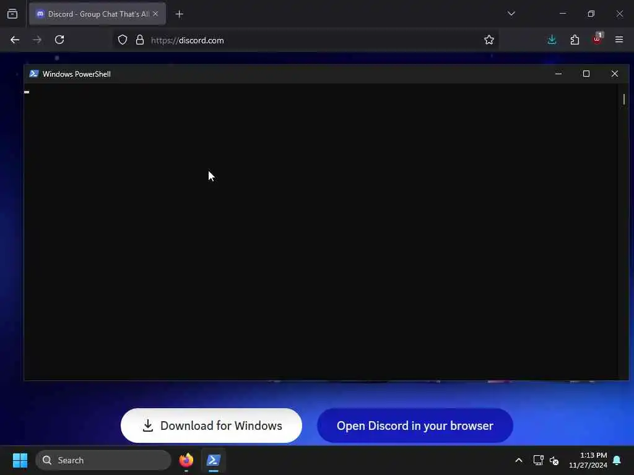
Task: Open the notifications bell icon
Action: [x=617, y=460]
